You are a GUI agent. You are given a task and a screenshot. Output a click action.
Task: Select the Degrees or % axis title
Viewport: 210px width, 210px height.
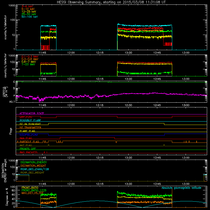(x=7, y=197)
